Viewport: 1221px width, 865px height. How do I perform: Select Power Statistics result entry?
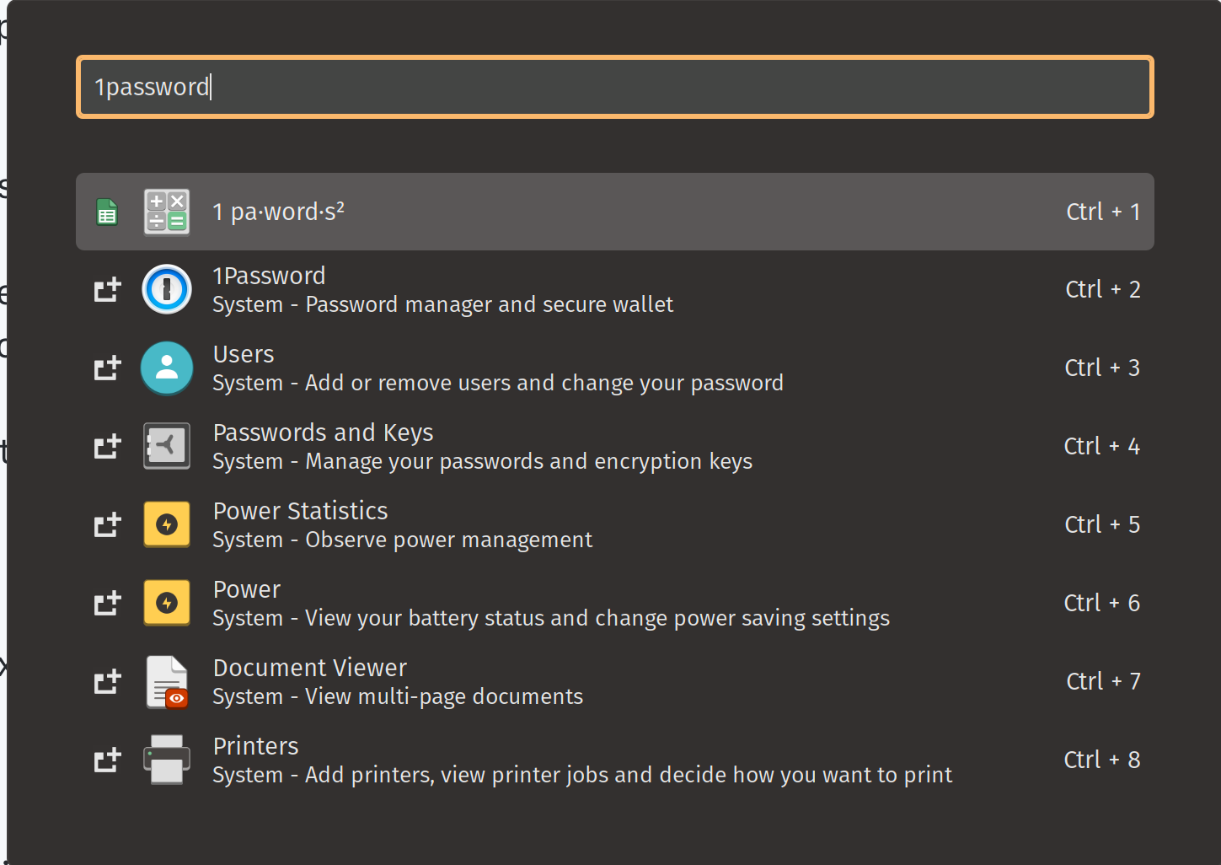click(x=615, y=524)
